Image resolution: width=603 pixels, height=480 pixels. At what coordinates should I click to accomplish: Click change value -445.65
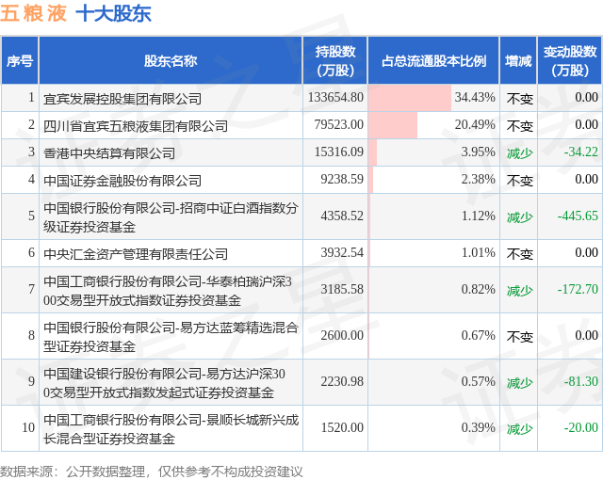pyautogui.click(x=578, y=216)
